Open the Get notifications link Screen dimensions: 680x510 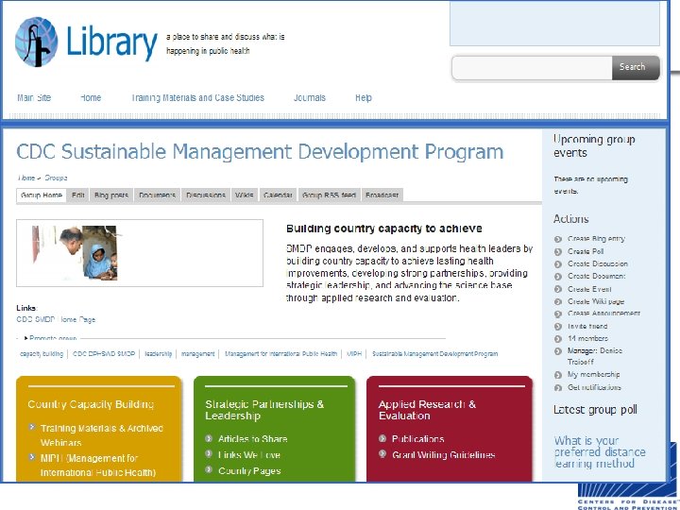click(594, 388)
